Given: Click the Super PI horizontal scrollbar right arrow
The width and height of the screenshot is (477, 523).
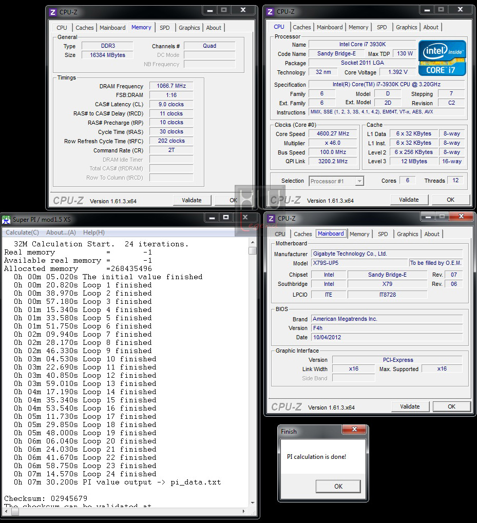Looking at the screenshot, I should (244, 511).
